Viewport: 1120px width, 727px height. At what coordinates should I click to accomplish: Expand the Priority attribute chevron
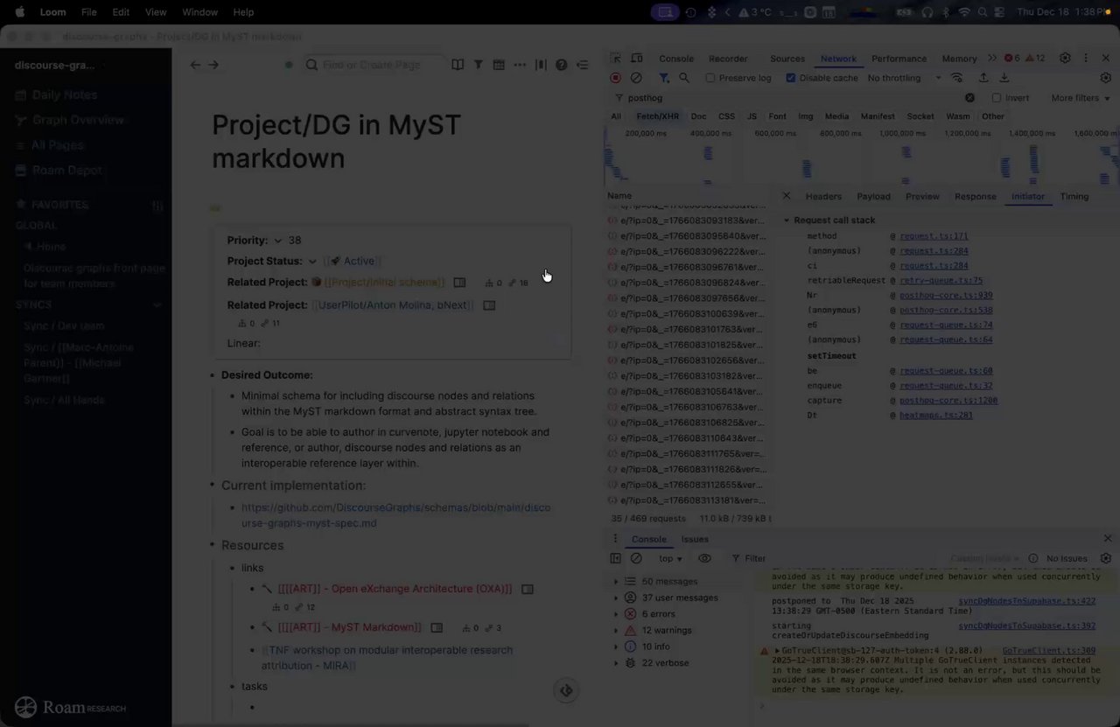click(278, 241)
